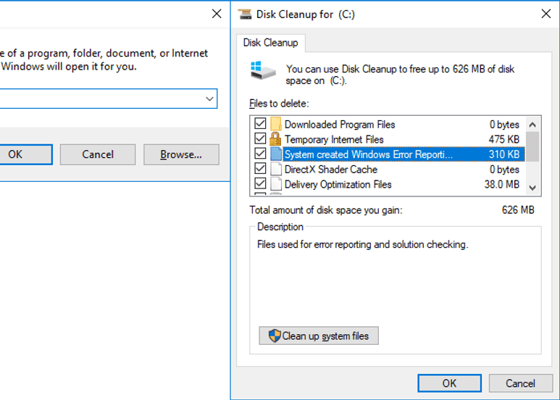Select the Downloaded Program Files row text
The height and width of the screenshot is (400, 560).
[x=340, y=125]
